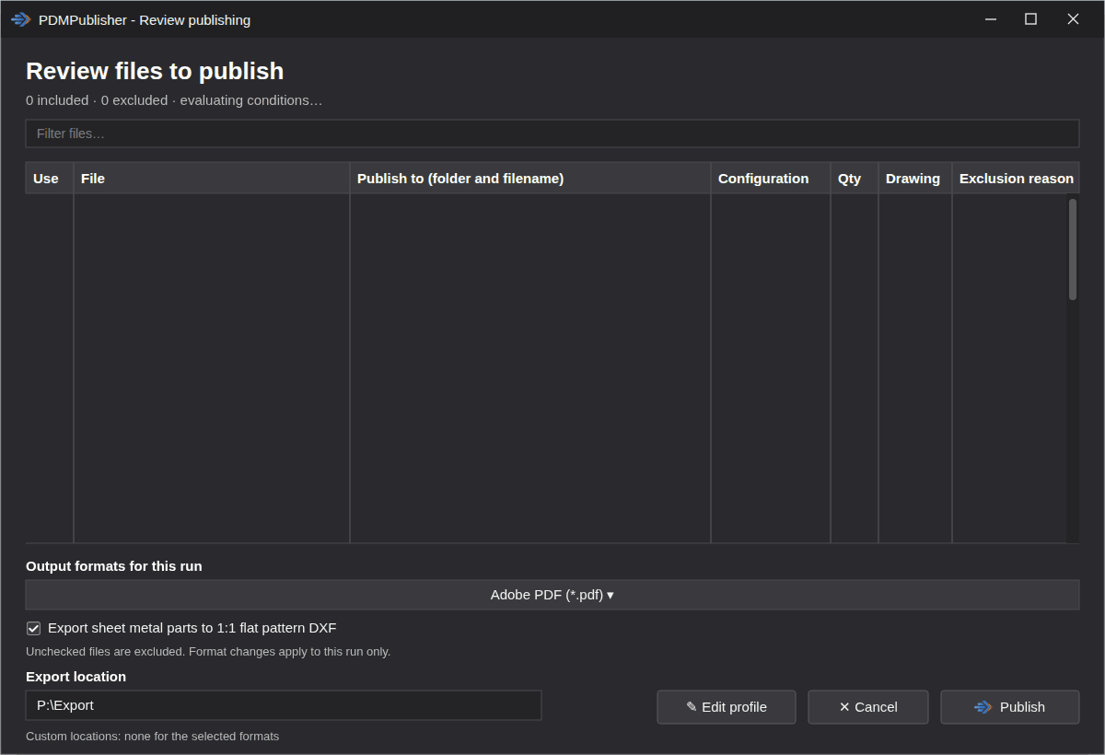Click the Filter files input field
Screen dimensions: 1105x755
coord(552,134)
